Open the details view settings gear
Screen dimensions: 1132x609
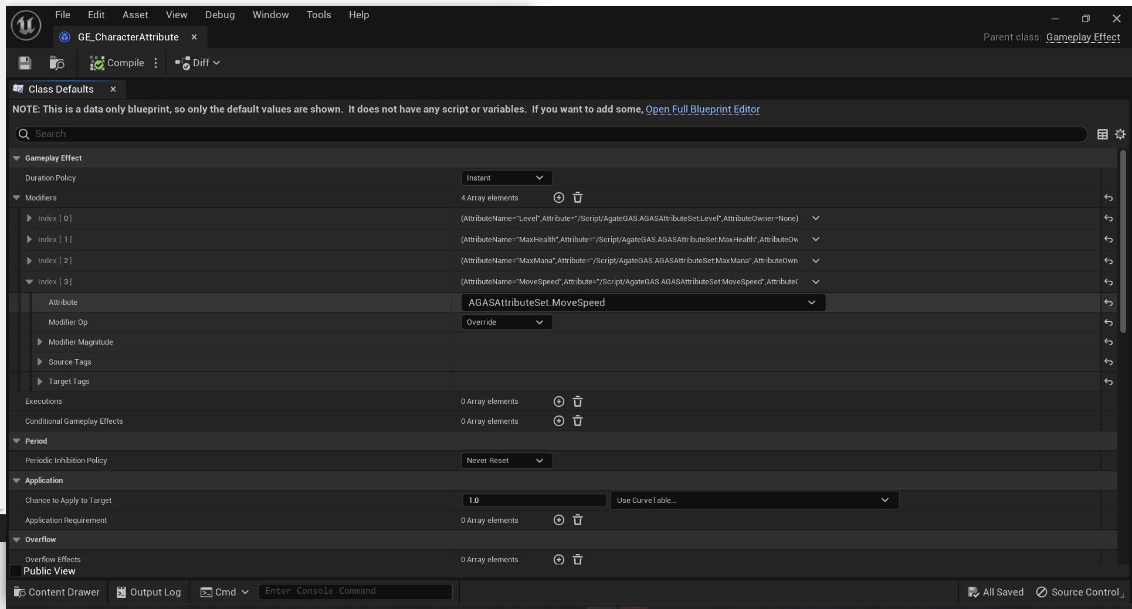click(1120, 134)
